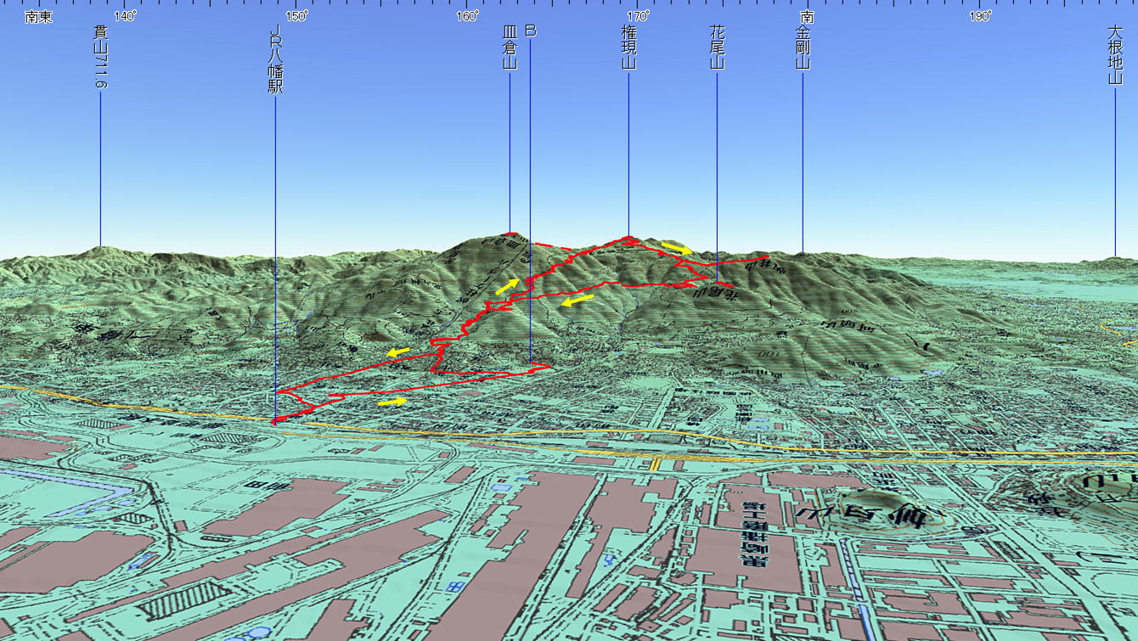The height and width of the screenshot is (641, 1138).
Task: Select the 貫山711.6 peak label
Action: click(x=101, y=57)
